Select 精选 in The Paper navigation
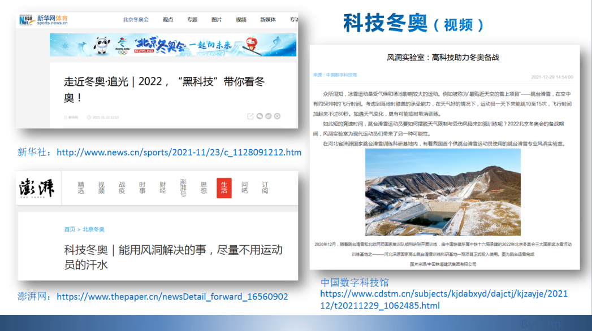The width and height of the screenshot is (592, 331). click(x=81, y=188)
